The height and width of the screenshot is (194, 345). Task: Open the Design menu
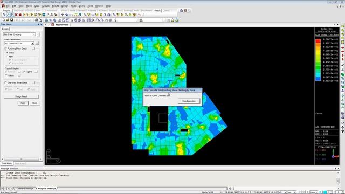65,6
